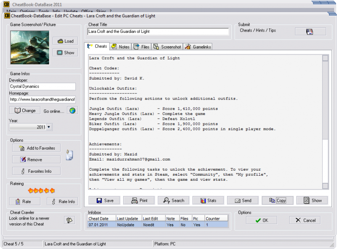Cancel the edit dialog
Image resolution: width=337 pixels, height=249 pixels.
(305, 220)
